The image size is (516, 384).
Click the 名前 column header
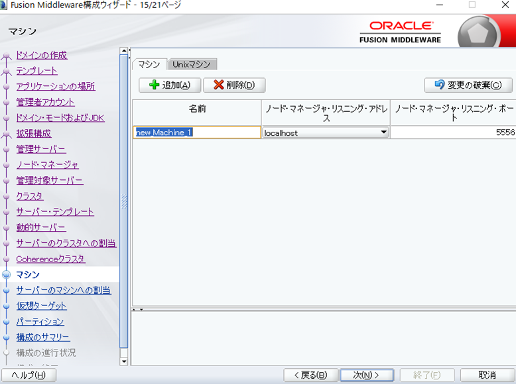(197, 109)
